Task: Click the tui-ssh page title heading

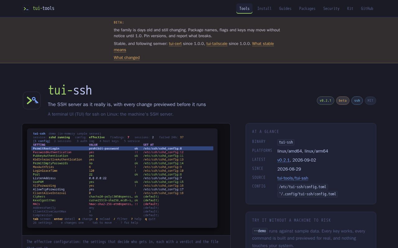Action: (70, 91)
